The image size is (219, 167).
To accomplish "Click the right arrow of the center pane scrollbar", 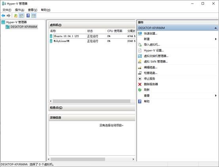I will (x=133, y=159).
